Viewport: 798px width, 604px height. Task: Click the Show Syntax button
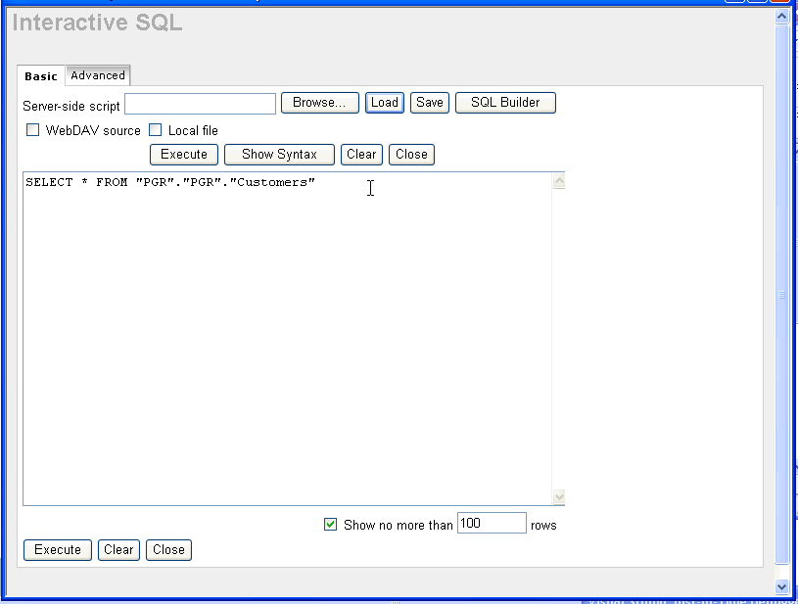click(279, 155)
